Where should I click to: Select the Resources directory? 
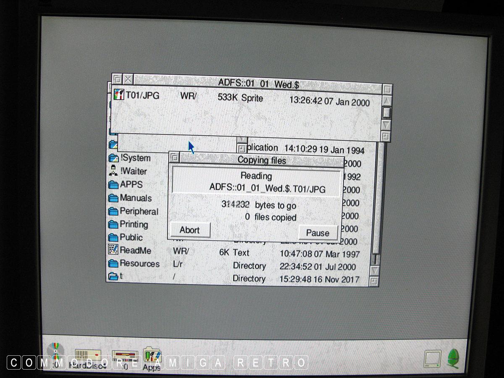point(113,264)
